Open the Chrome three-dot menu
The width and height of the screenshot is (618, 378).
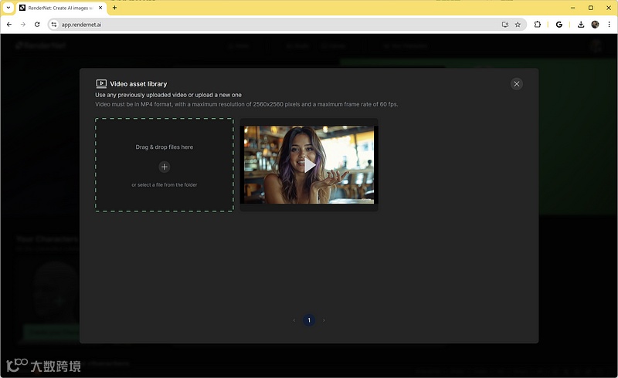point(609,25)
